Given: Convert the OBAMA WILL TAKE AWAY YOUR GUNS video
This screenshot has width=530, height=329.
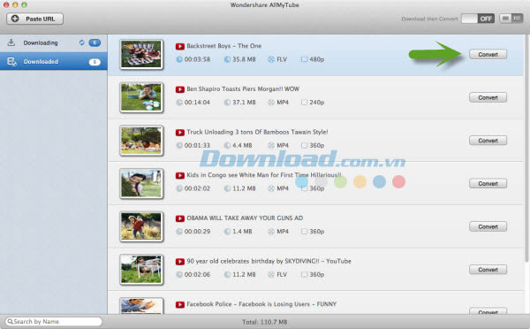Looking at the screenshot, I should click(488, 226).
